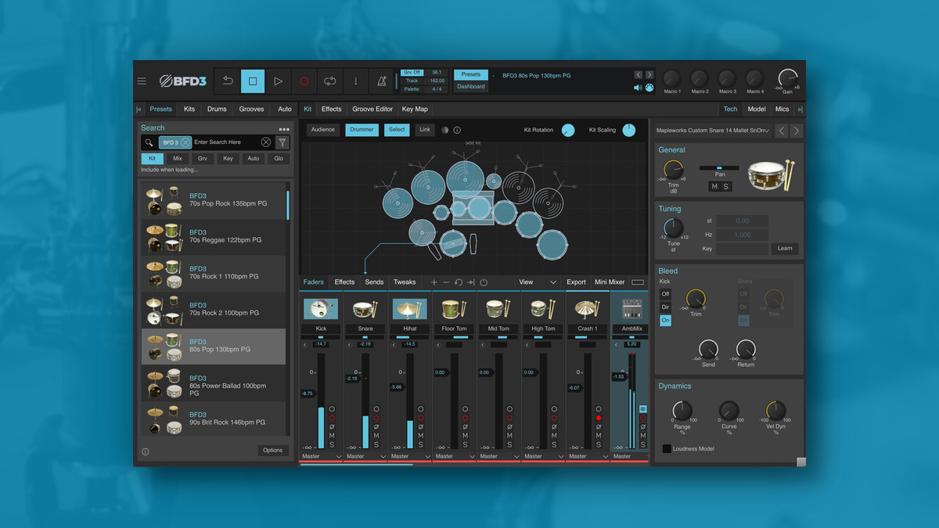Toggle the Glo filter in Search

click(x=279, y=158)
